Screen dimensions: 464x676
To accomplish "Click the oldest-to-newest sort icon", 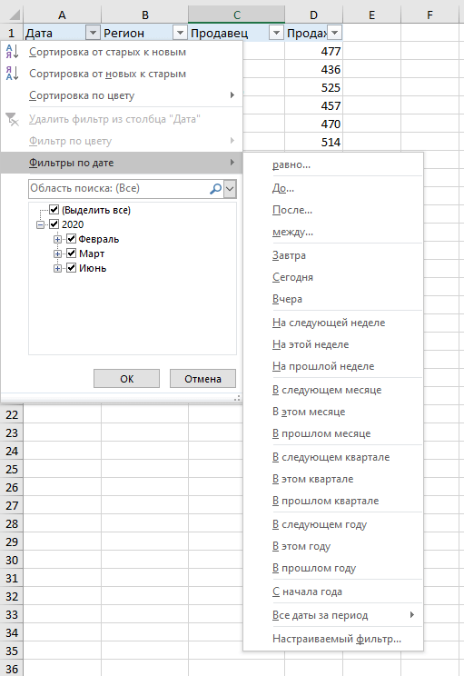I will (x=12, y=52).
